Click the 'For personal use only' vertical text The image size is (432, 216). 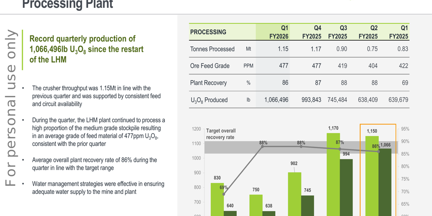(10, 108)
